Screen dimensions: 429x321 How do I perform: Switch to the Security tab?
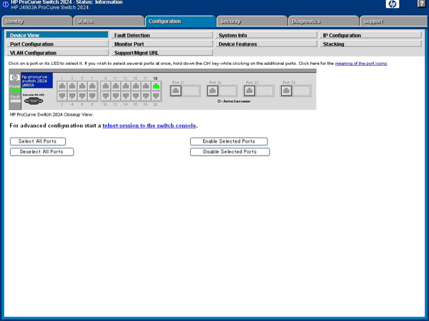[x=252, y=21]
